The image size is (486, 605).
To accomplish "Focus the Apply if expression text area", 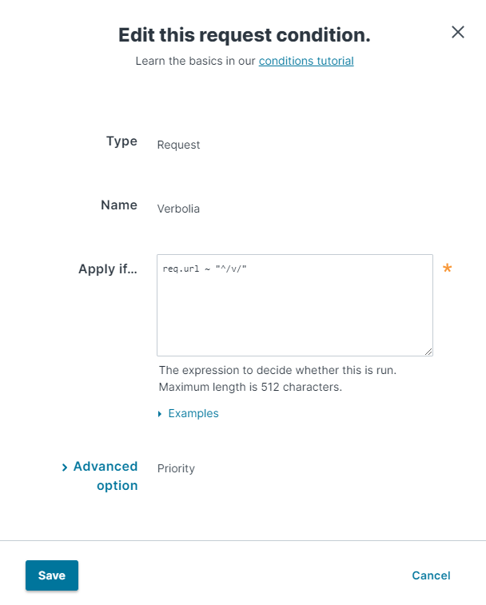I will coord(294,305).
